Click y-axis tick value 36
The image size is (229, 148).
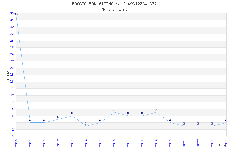(x=12, y=13)
